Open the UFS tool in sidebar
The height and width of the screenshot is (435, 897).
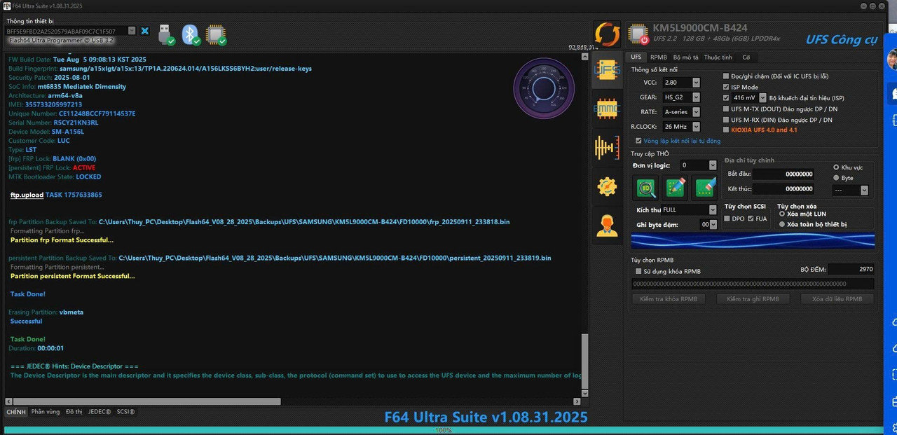(x=607, y=70)
